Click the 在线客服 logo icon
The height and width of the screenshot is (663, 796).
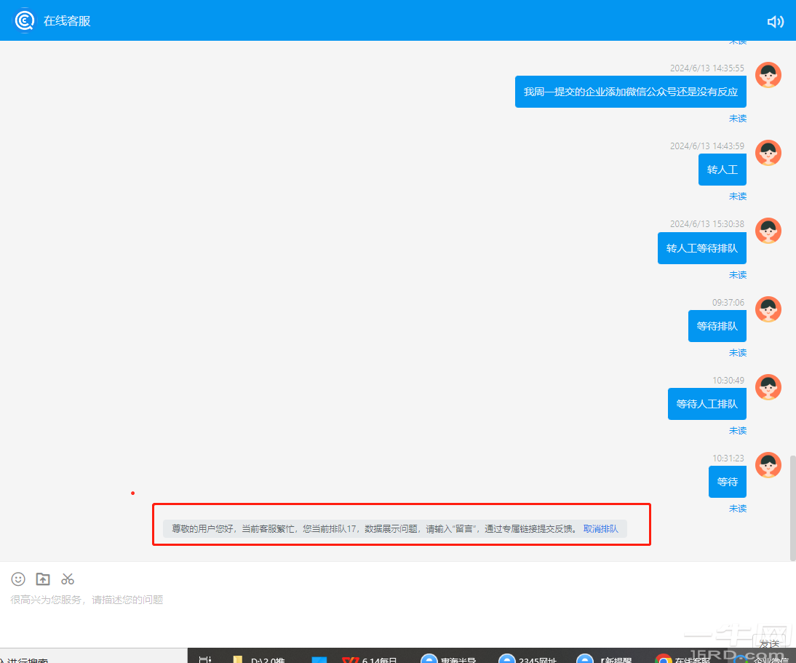click(x=25, y=20)
